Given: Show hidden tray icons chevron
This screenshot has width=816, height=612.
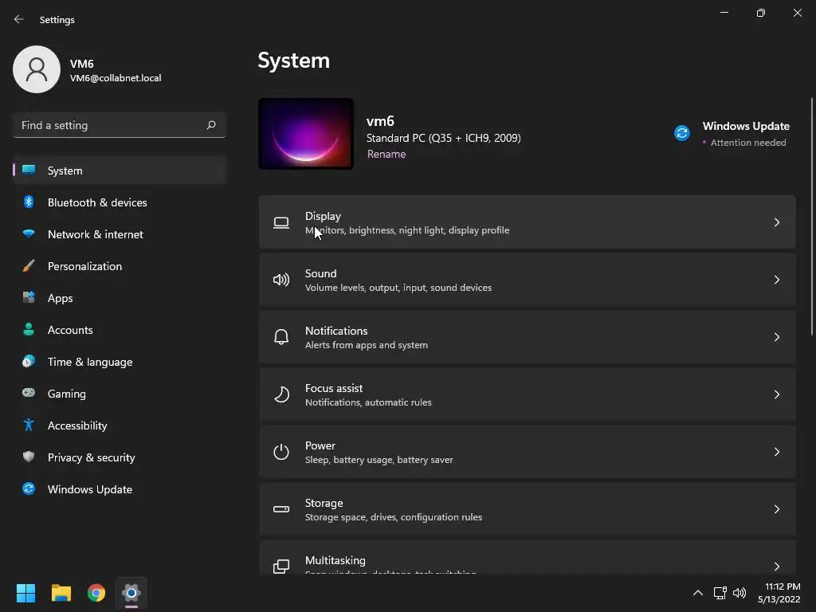Looking at the screenshot, I should pos(698,593).
